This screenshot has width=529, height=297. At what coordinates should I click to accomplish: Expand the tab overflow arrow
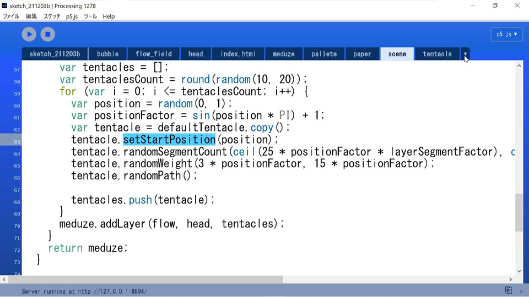tap(465, 54)
